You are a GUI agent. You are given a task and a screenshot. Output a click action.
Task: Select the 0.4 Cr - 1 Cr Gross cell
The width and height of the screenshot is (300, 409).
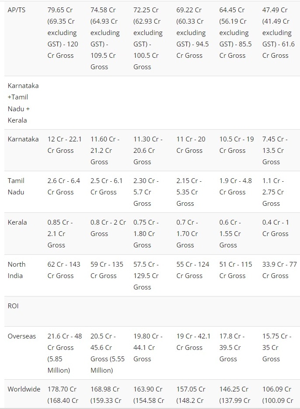coord(275,228)
